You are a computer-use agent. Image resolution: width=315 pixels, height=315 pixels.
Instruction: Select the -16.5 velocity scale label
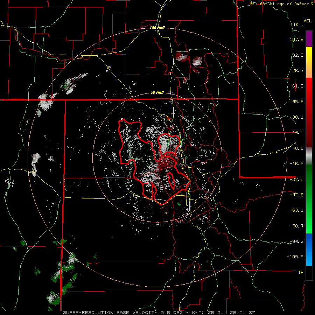[x=296, y=164]
